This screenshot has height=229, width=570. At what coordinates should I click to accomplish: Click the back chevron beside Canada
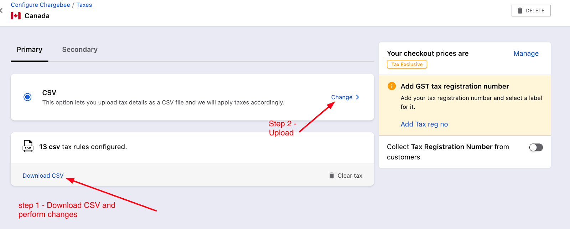tap(1, 11)
